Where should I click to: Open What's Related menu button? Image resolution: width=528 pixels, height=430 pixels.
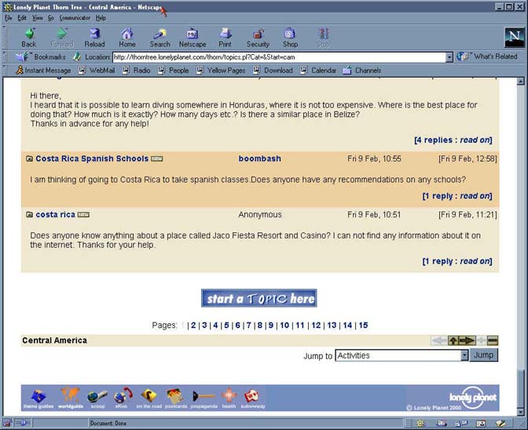click(x=487, y=56)
